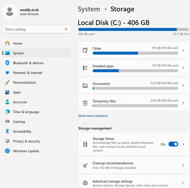
Task: Click the '45.7 GB free' label
Action: (x=181, y=34)
